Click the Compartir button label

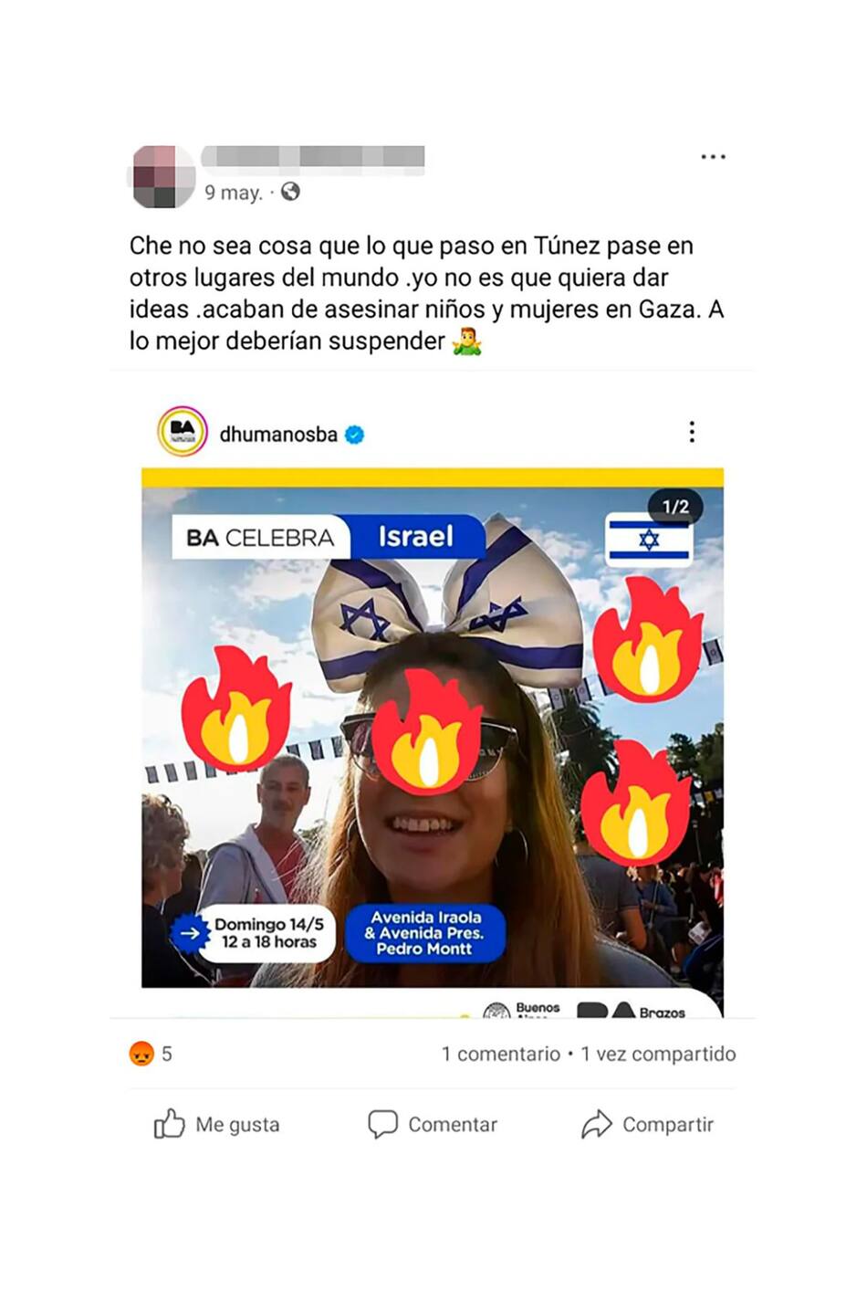pos(668,1125)
